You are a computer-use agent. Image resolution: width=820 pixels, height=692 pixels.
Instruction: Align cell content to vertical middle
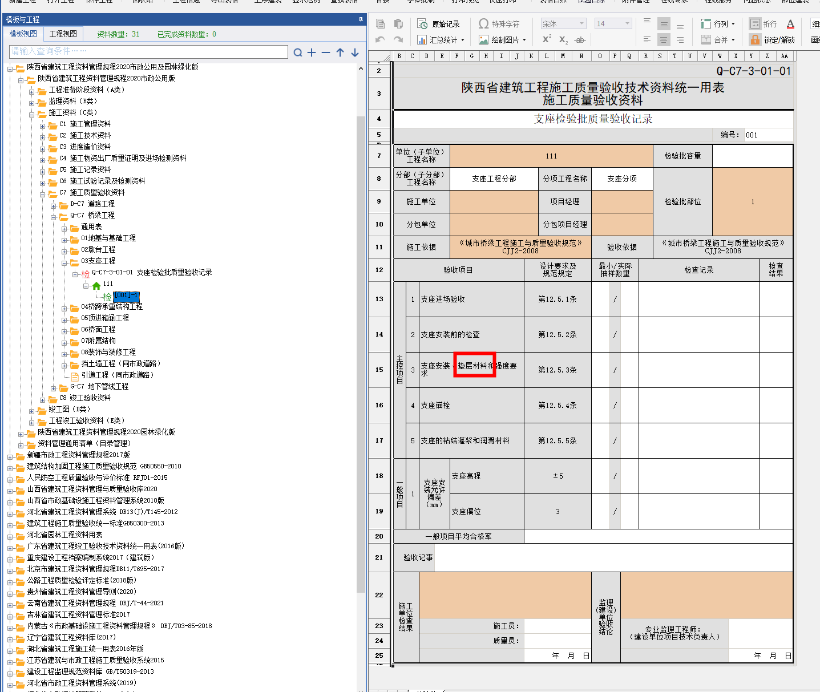(664, 24)
